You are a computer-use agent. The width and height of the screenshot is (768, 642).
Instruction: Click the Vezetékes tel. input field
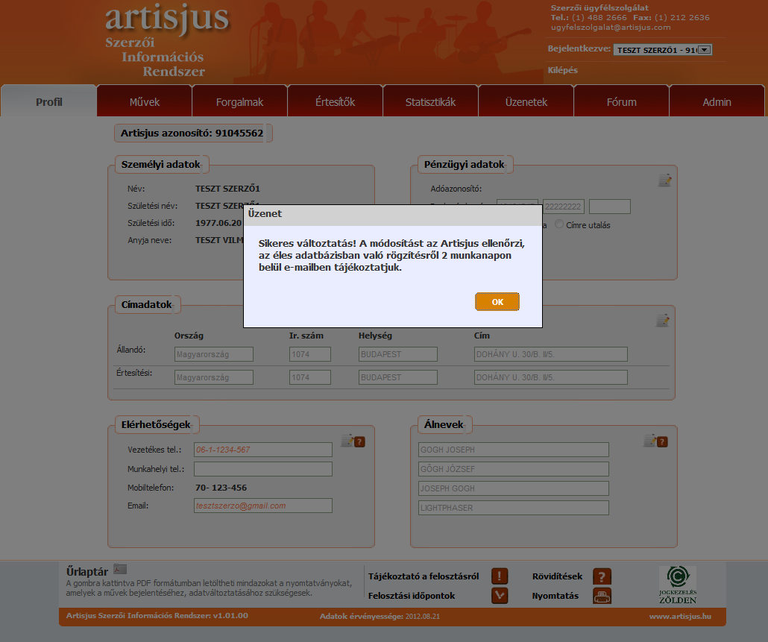(x=263, y=450)
